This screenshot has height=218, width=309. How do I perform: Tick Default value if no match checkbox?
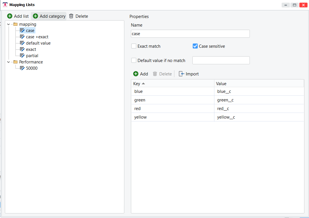click(134, 61)
